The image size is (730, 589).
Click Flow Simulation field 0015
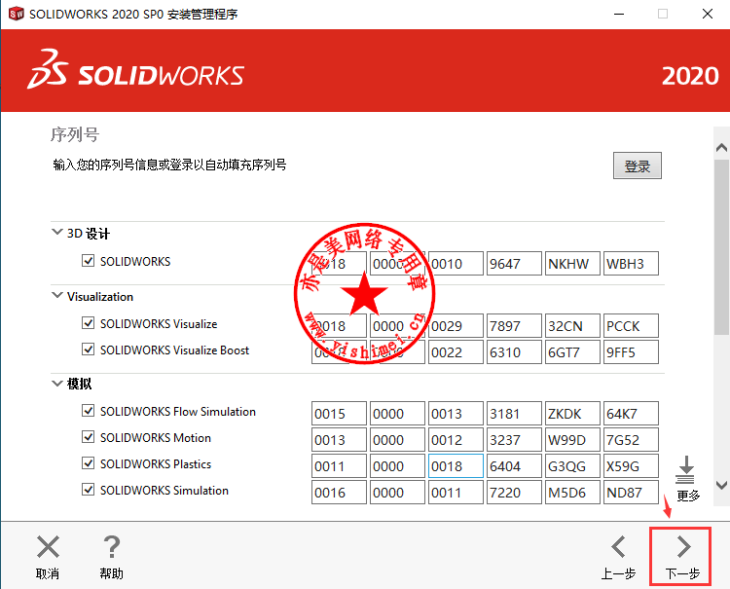339,414
